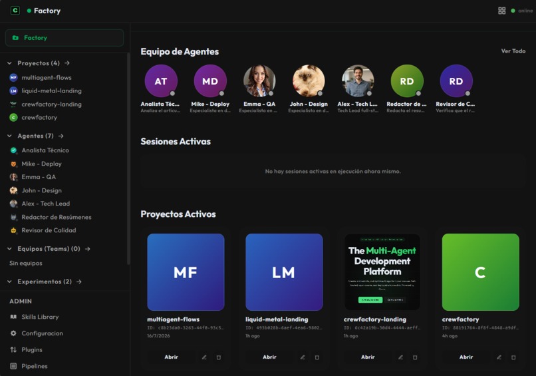
Task: Select Analista Técnico in sidebar
Action: coord(45,150)
